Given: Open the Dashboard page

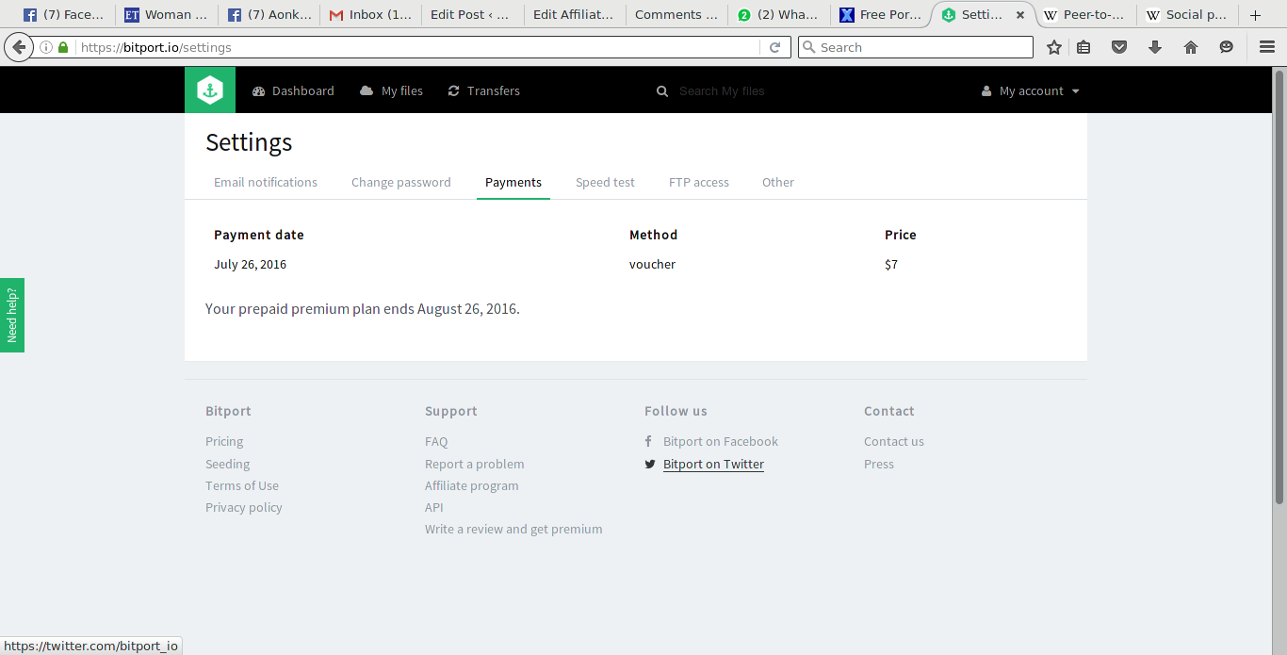Looking at the screenshot, I should coord(293,90).
